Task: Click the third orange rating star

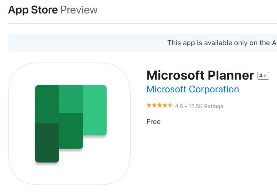Action: point(159,106)
